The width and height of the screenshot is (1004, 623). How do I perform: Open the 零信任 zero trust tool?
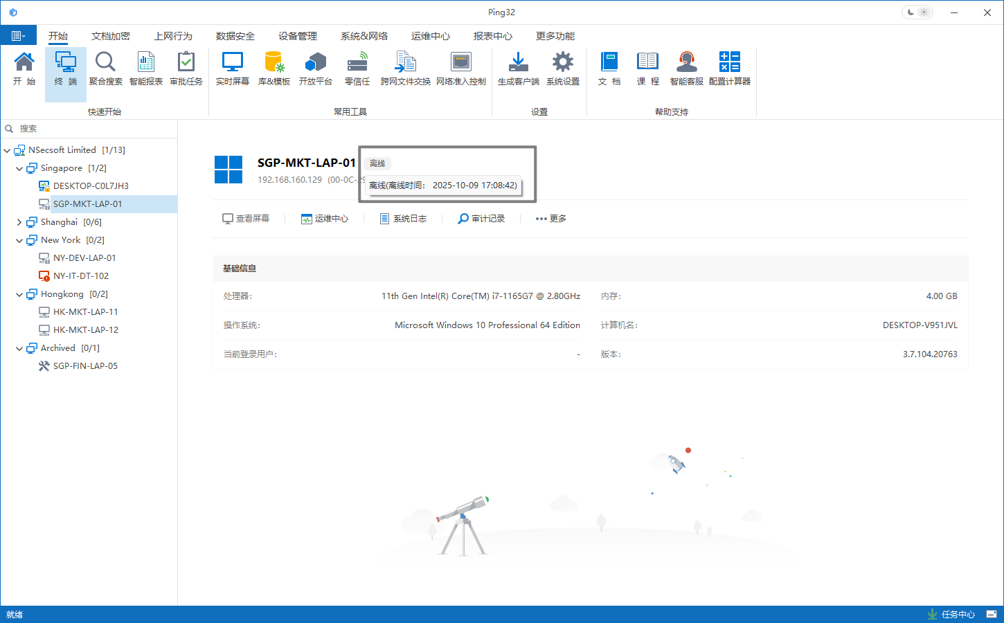357,69
